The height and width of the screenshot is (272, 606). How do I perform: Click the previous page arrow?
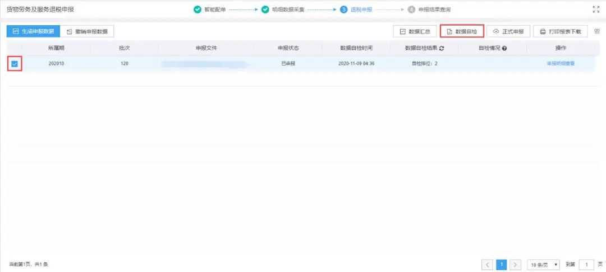pos(487,265)
